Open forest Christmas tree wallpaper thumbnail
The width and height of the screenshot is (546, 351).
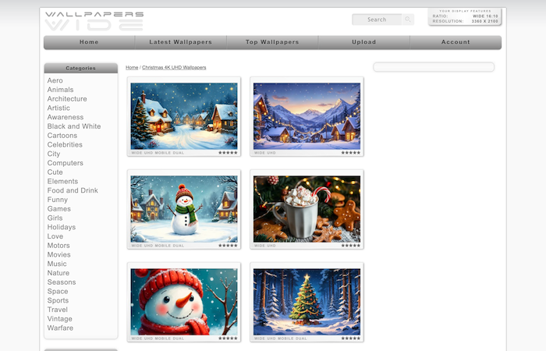tap(307, 302)
